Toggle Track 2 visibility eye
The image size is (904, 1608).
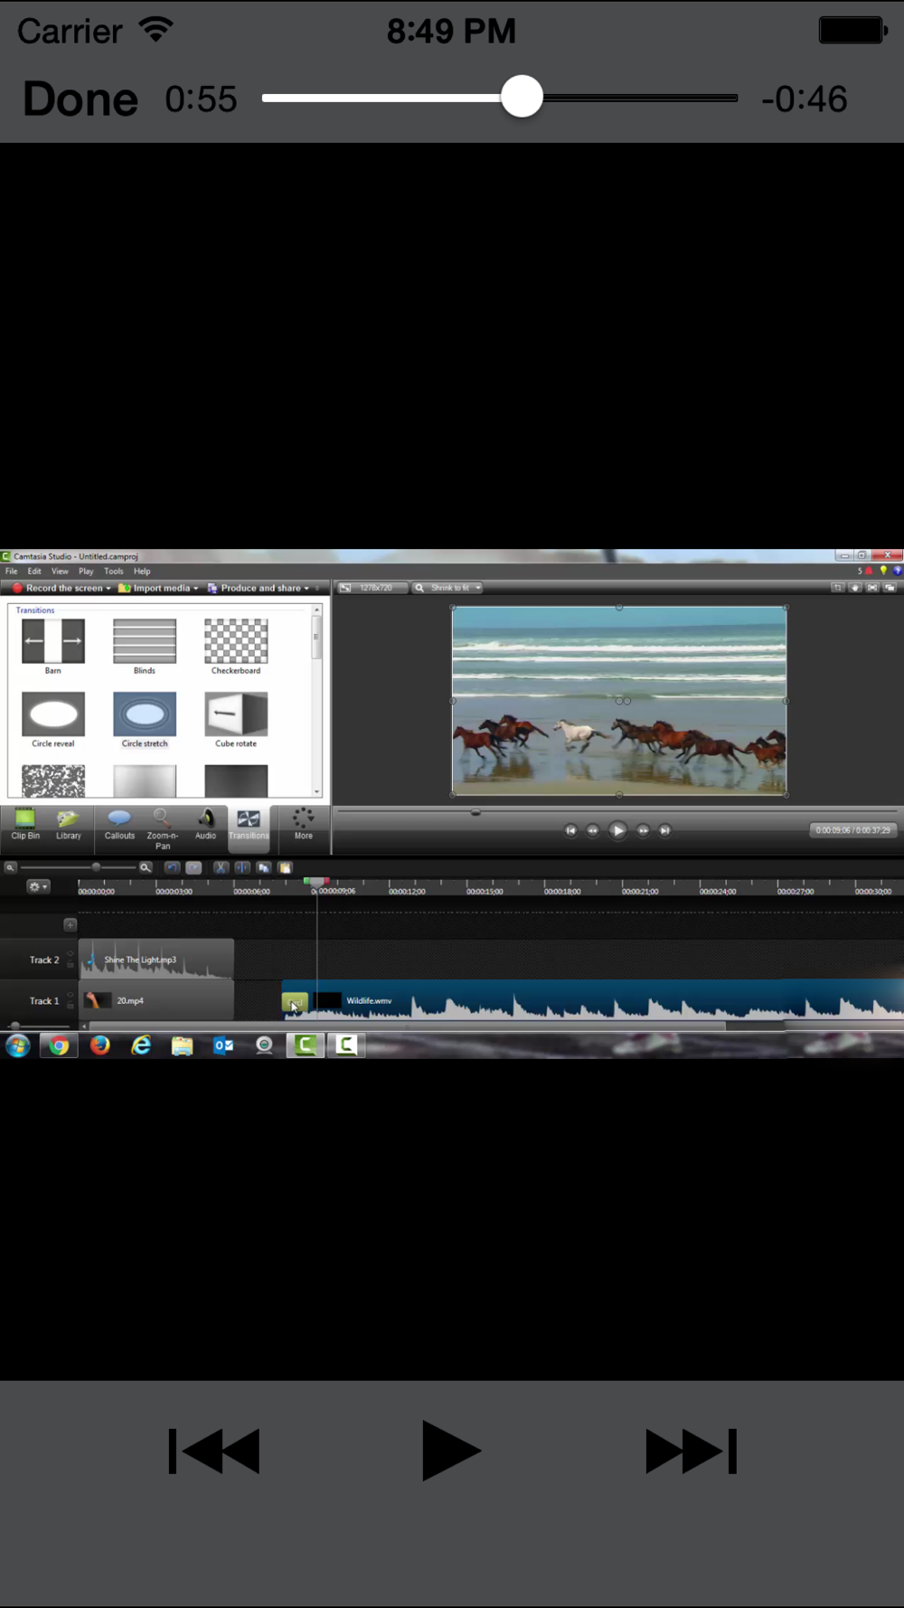click(x=70, y=954)
